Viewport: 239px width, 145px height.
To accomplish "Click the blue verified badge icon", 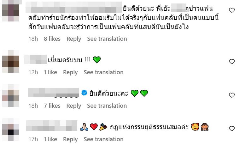I will pos(84,93).
